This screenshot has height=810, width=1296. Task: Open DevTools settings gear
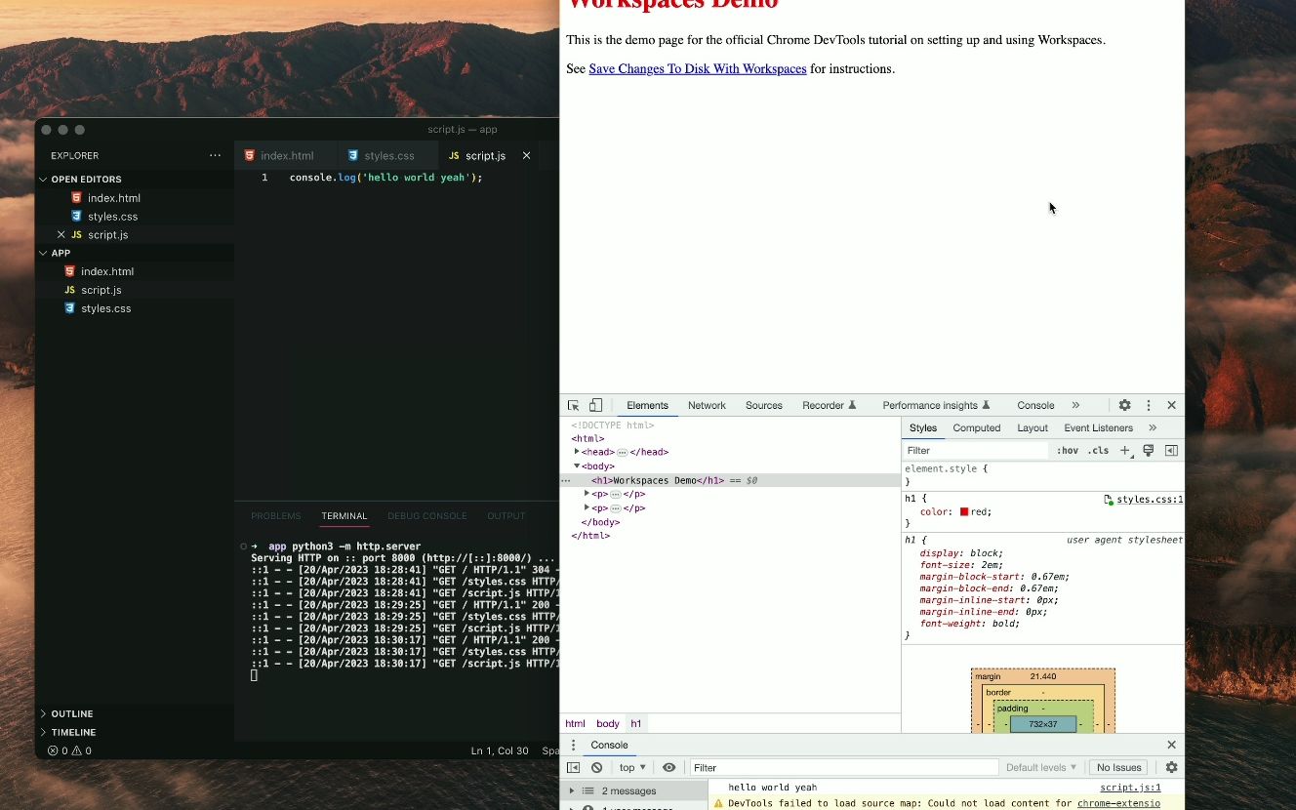coord(1124,404)
